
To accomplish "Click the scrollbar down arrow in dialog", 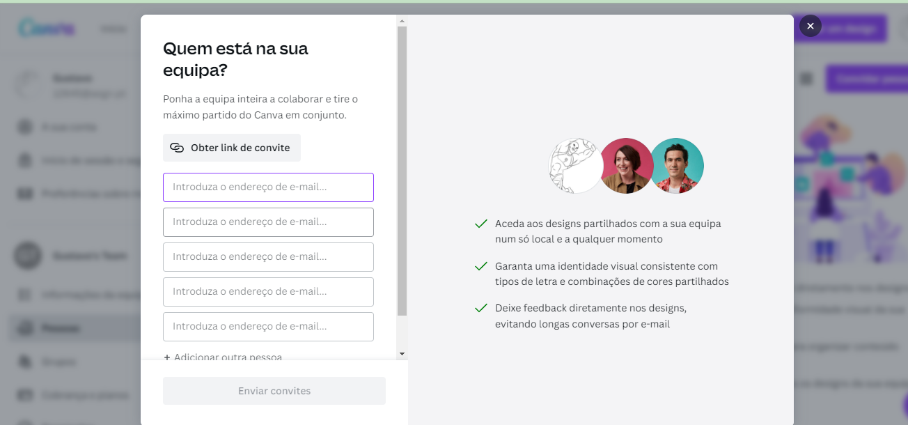I will [402, 354].
